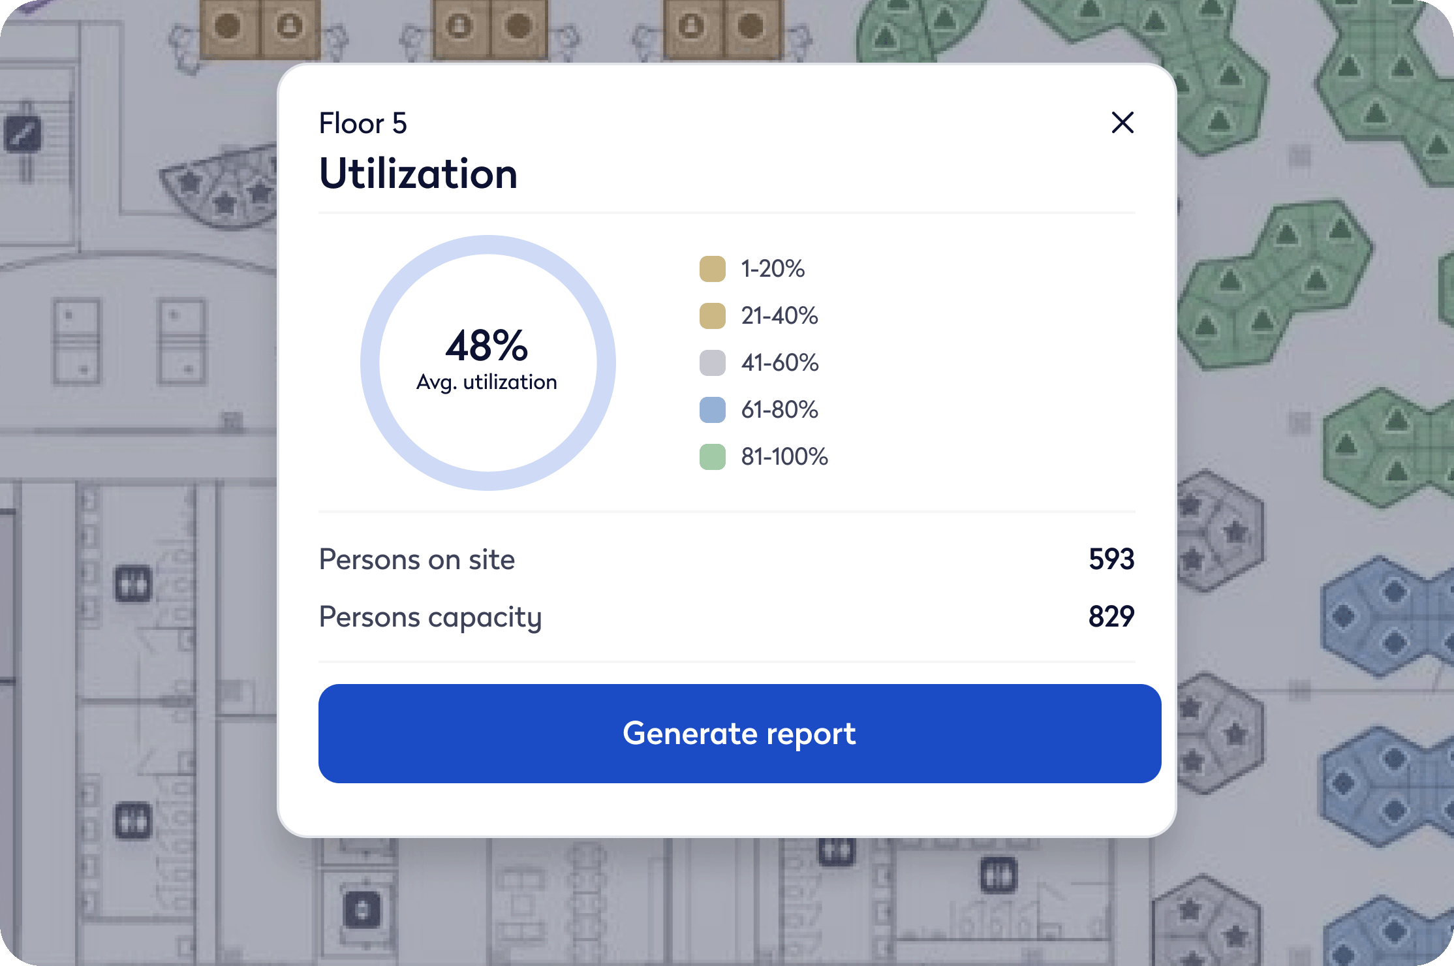Click the green 81-100% legend swatch
Screen dimensions: 1454x966
pos(712,457)
